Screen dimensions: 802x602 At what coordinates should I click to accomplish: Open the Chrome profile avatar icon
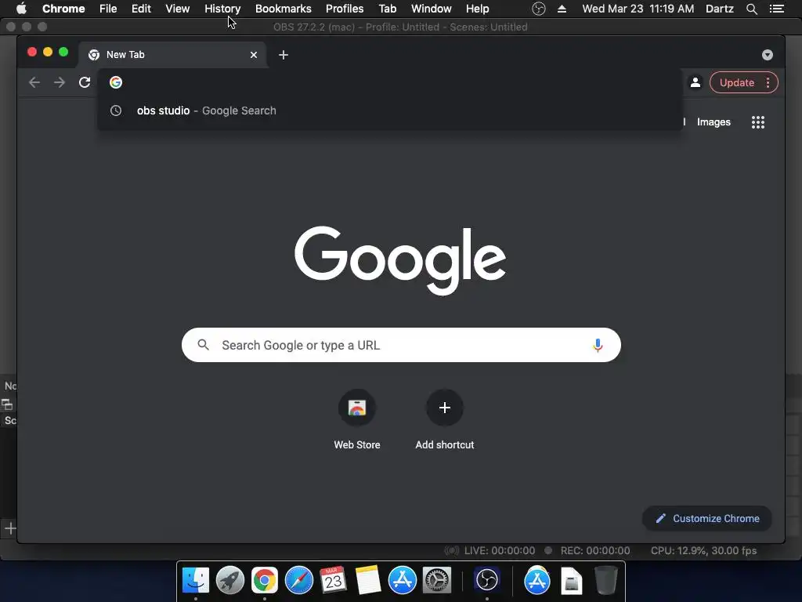point(695,82)
